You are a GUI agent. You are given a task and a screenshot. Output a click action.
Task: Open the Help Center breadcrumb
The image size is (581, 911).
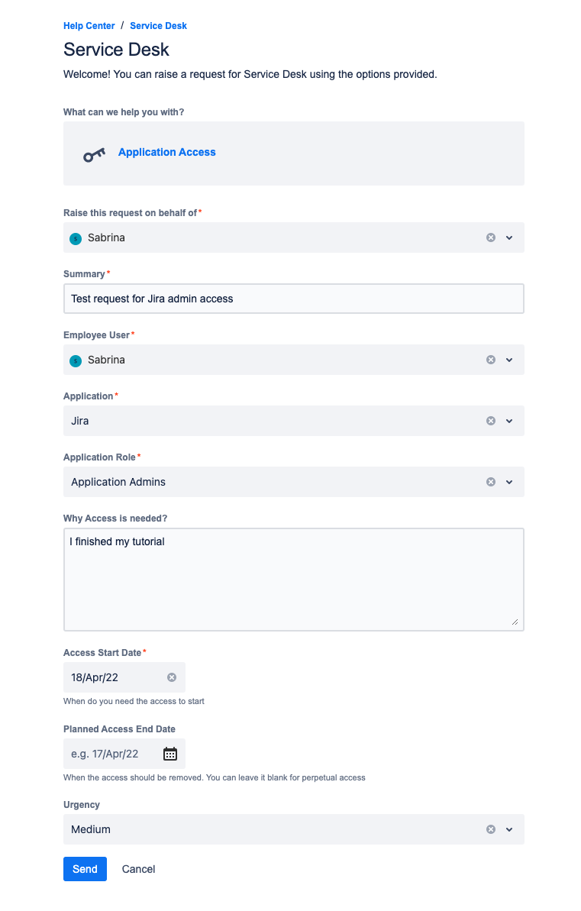click(x=89, y=25)
